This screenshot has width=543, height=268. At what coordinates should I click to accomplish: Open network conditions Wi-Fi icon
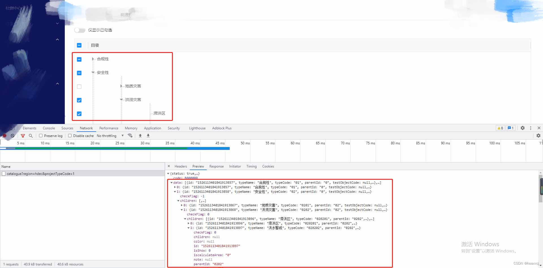pyautogui.click(x=130, y=136)
